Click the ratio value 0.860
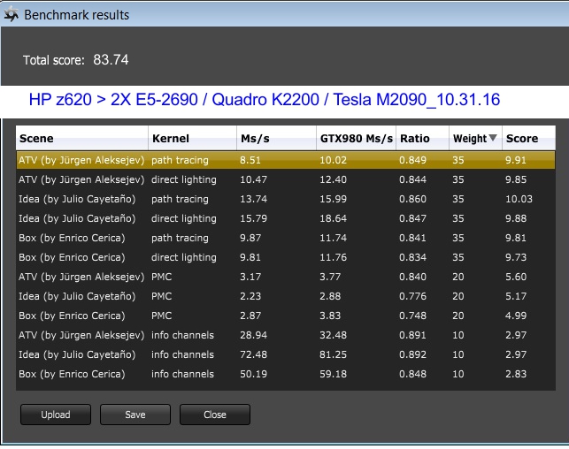The width and height of the screenshot is (569, 449). coord(412,199)
